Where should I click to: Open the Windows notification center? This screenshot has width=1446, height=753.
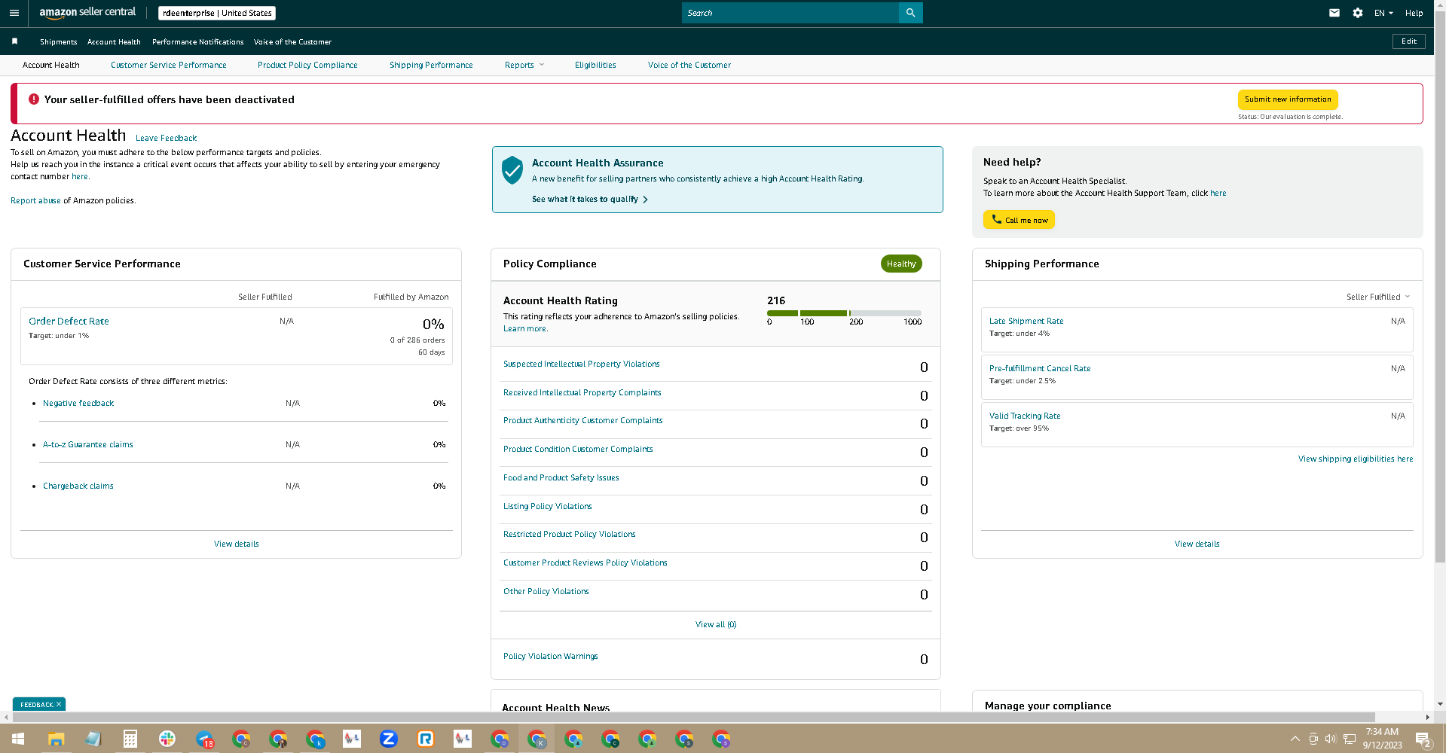click(1423, 739)
